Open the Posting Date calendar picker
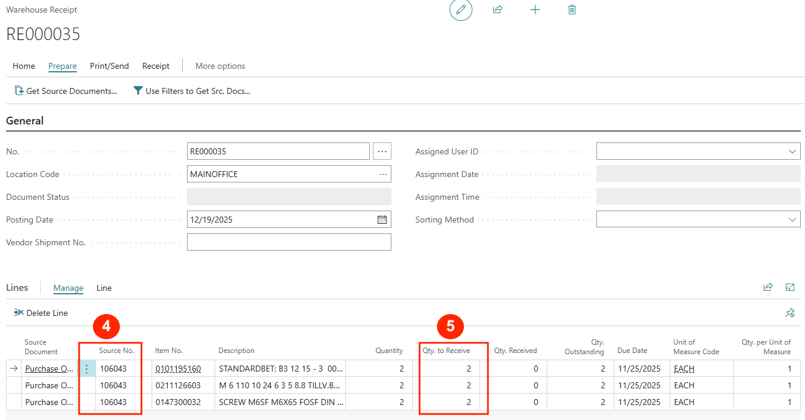This screenshot has width=805, height=420. 382,220
